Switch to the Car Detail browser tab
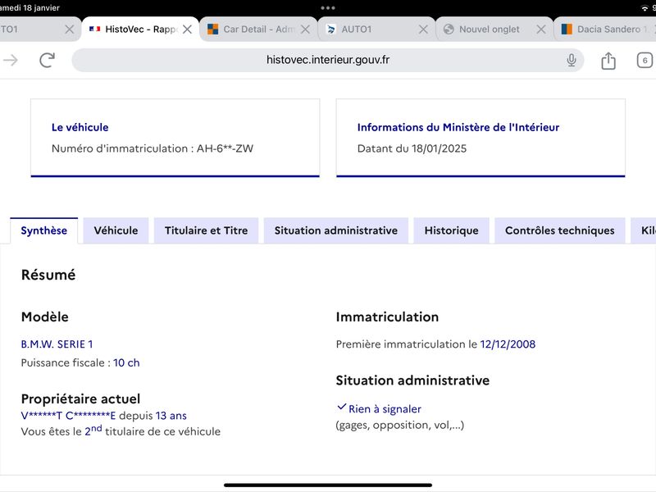The width and height of the screenshot is (656, 492). (x=258, y=30)
